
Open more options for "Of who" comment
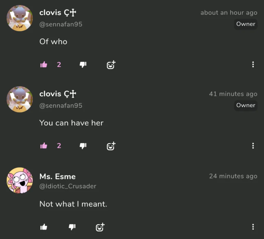click(x=253, y=64)
